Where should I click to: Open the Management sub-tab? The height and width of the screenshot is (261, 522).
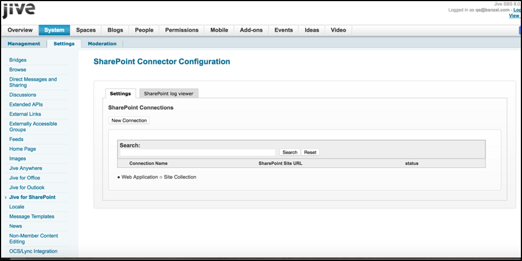click(24, 43)
